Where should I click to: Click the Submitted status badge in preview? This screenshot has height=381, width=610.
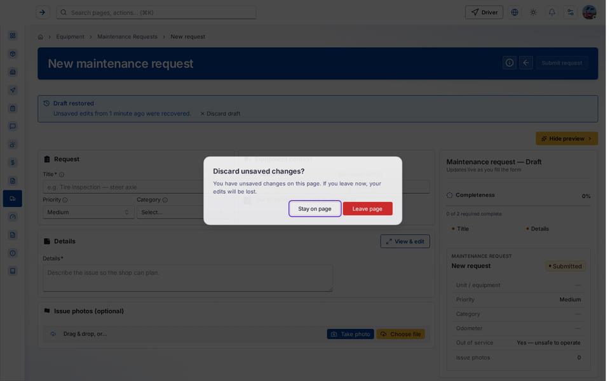566,266
